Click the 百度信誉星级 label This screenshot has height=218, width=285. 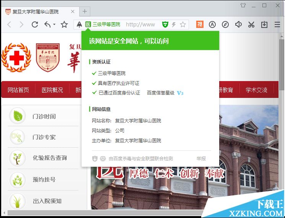pyautogui.click(x=161, y=93)
